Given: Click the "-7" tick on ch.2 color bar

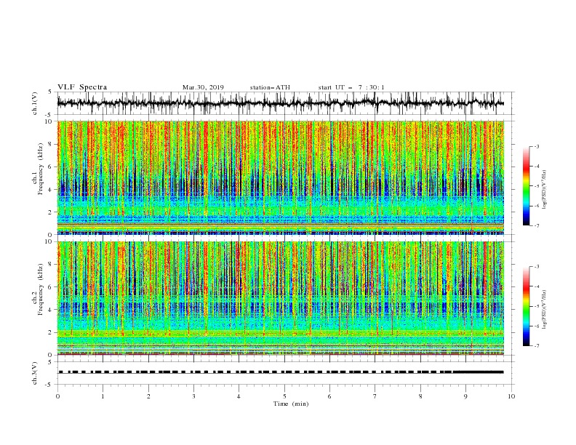Looking at the screenshot, I should (x=537, y=345).
